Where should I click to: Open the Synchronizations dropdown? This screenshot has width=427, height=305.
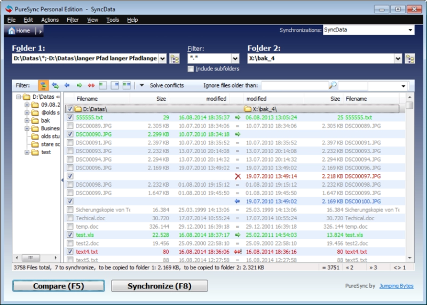pos(410,30)
